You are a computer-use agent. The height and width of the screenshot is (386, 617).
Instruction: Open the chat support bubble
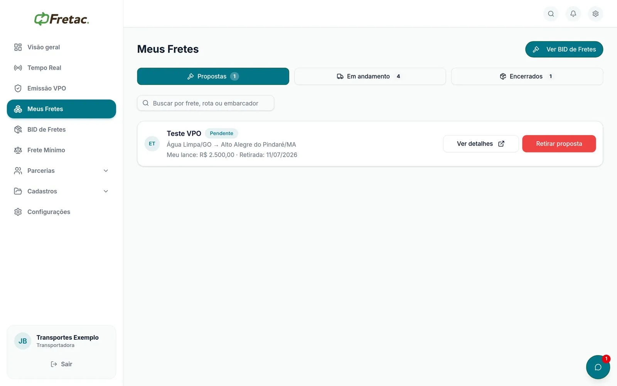click(x=598, y=367)
